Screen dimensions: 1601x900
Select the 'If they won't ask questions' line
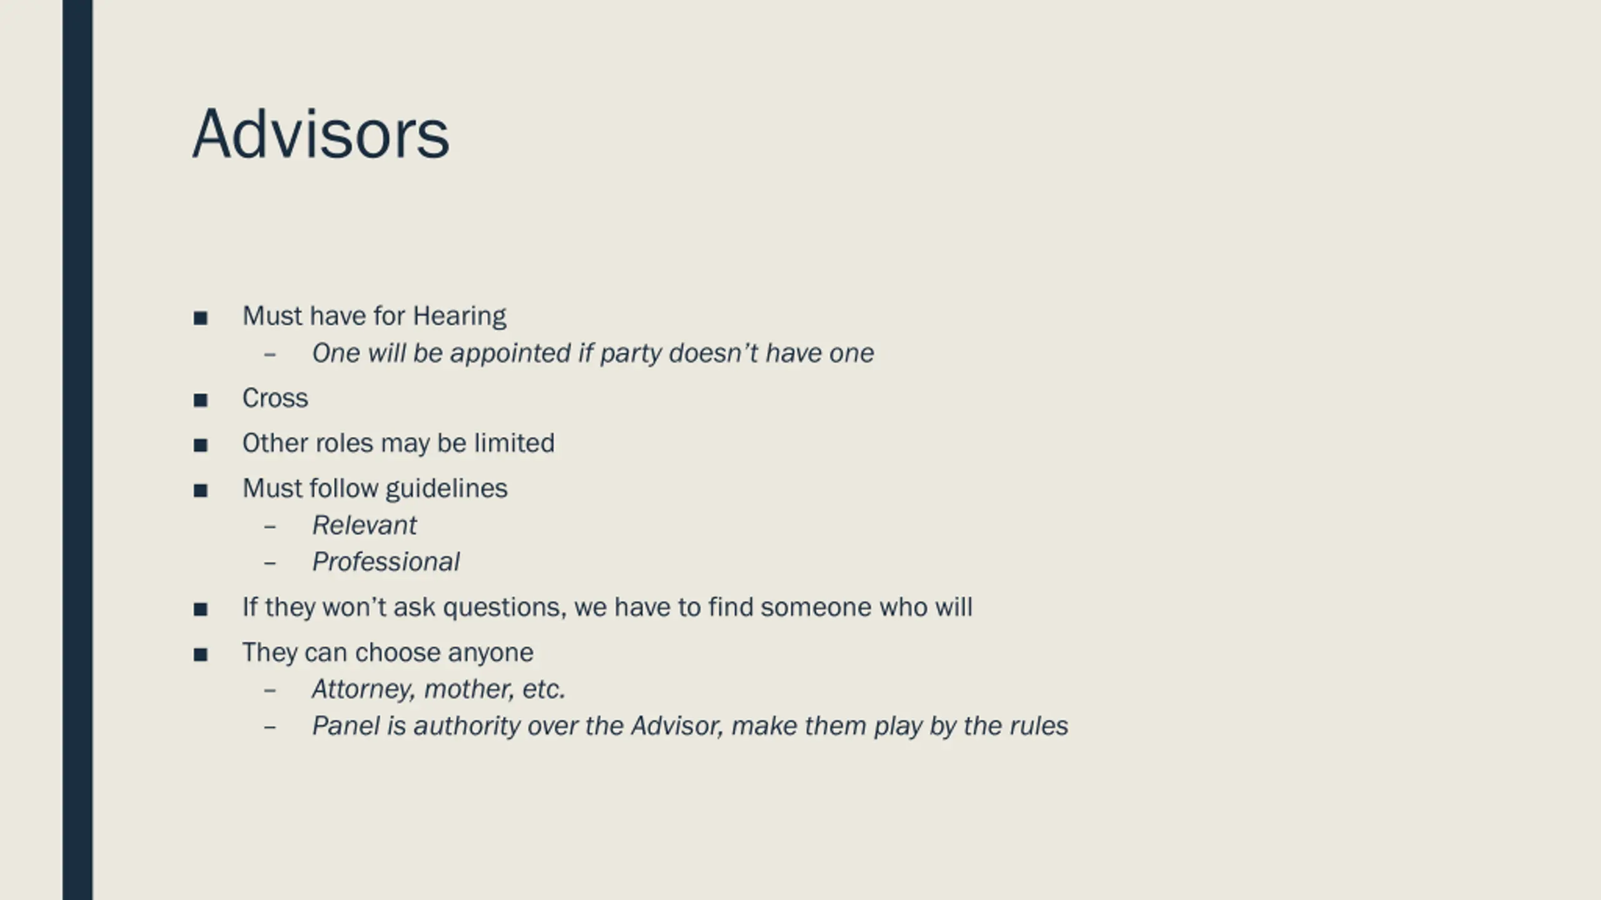pos(607,607)
